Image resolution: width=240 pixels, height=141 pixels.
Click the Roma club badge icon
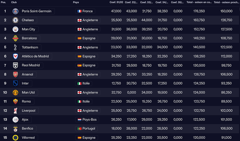pos(15,101)
